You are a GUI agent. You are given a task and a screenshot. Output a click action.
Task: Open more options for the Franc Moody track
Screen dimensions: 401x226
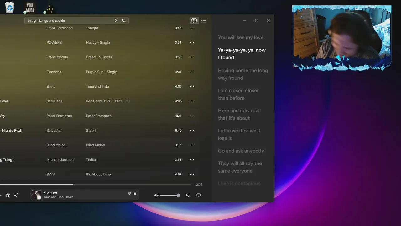click(192, 57)
